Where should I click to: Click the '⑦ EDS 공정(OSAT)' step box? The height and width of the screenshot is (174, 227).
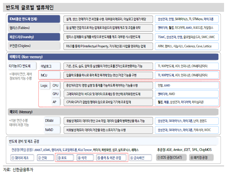tap(171, 157)
